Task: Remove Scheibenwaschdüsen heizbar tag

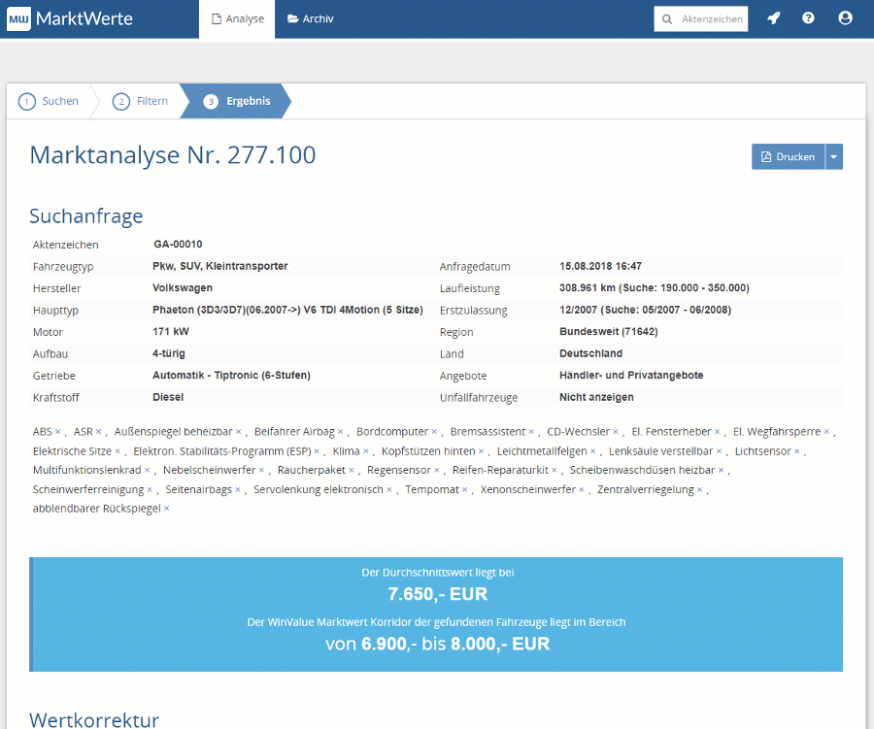Action: 722,471
